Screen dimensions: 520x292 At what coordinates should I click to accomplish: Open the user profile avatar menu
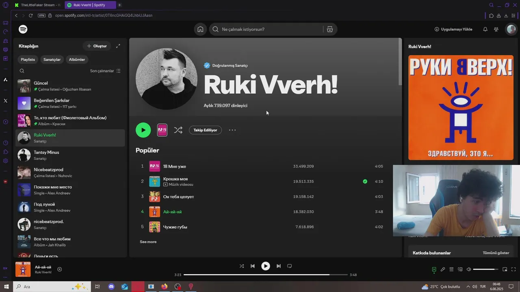(x=511, y=29)
